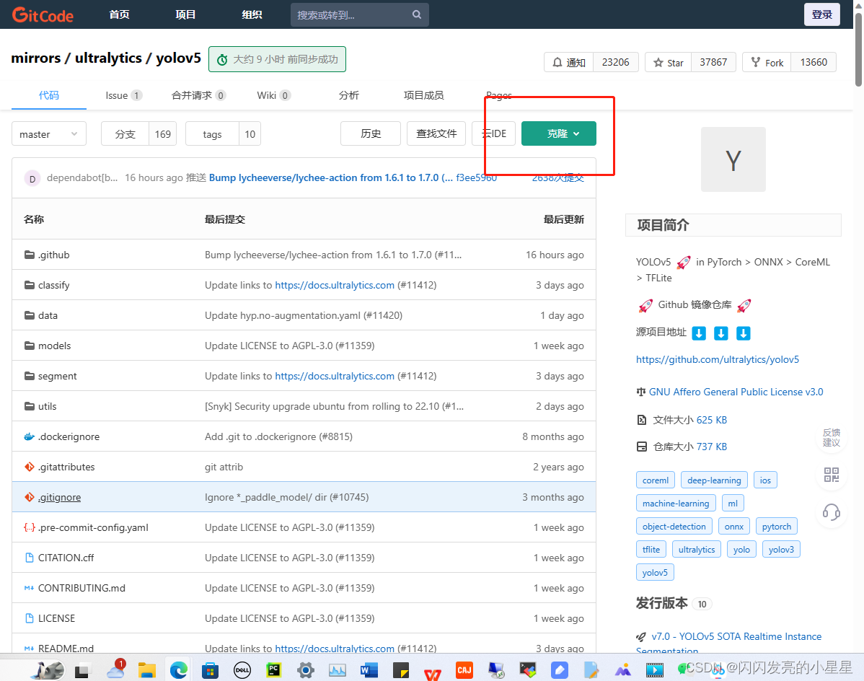
Task: Open the customer support headset icon
Action: tap(832, 512)
